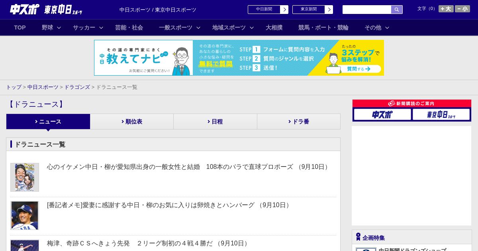Open 芸能・社会 navigation item
The height and width of the screenshot is (251, 478).
129,27
